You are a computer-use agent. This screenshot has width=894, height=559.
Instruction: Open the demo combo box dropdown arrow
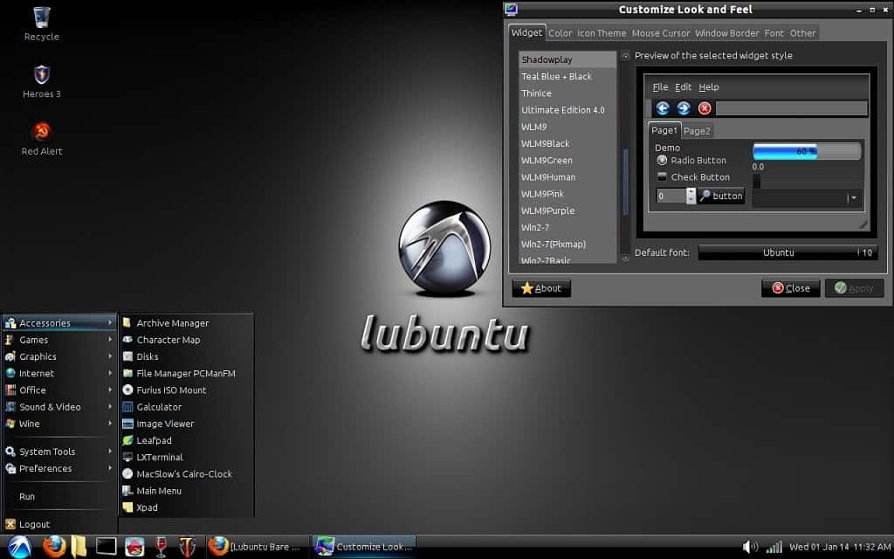point(854,198)
